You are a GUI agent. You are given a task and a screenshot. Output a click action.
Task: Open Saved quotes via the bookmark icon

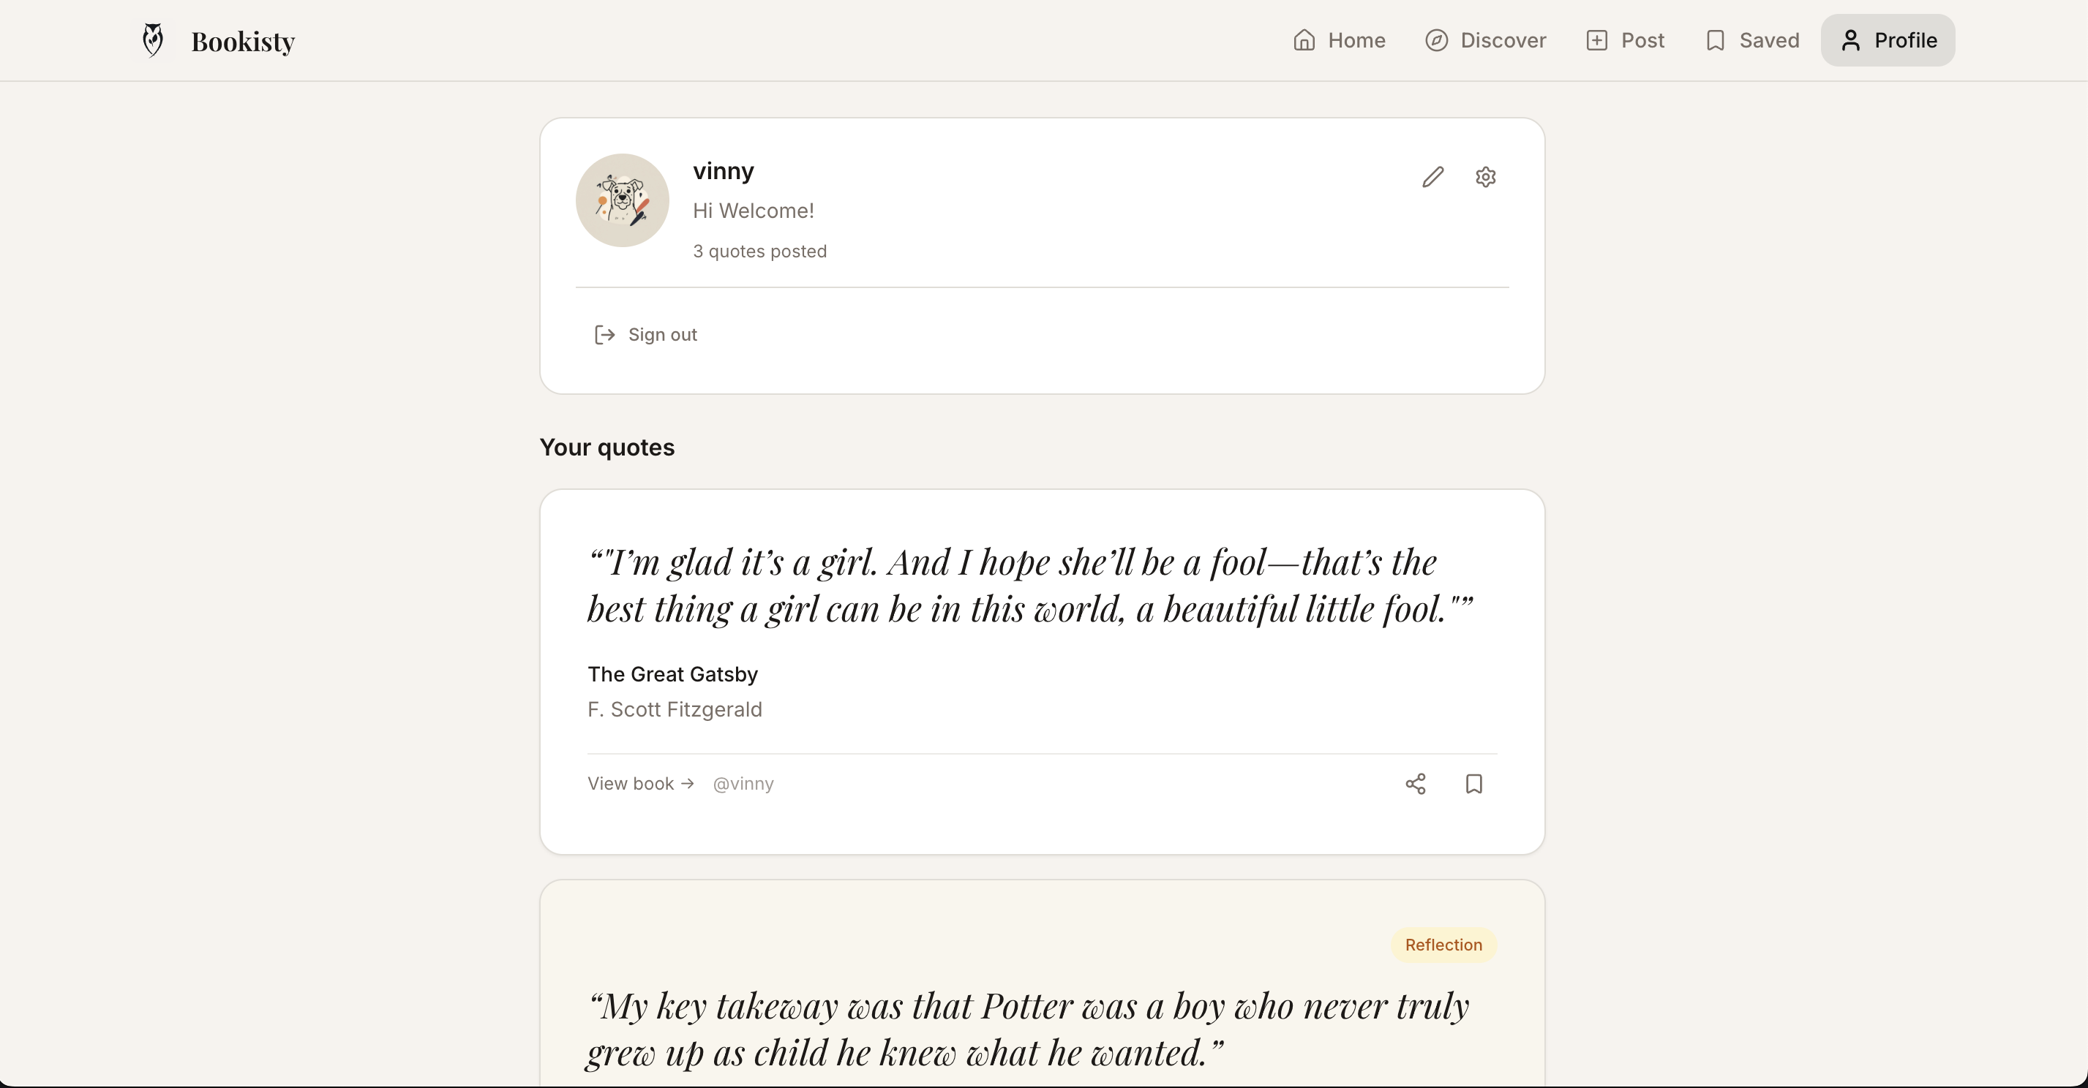click(1715, 39)
